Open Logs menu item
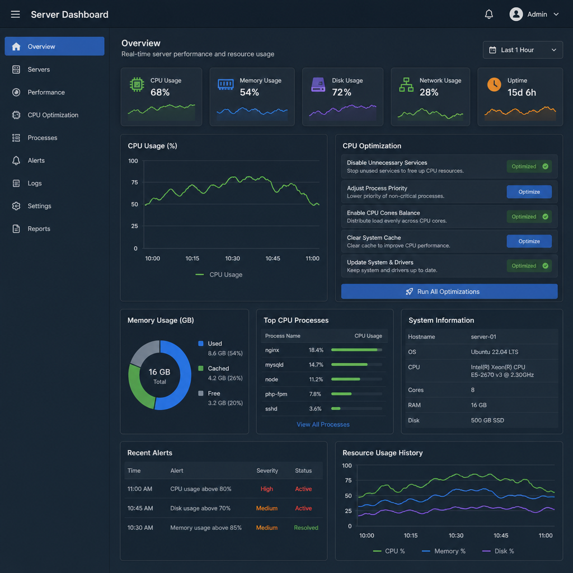Screen dimensions: 573x573 (54, 183)
